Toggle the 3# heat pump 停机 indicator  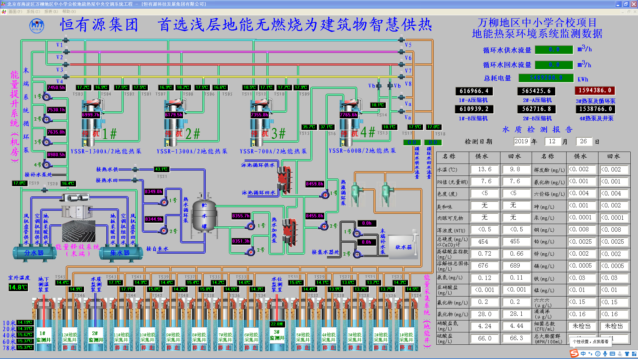pyautogui.click(x=260, y=134)
